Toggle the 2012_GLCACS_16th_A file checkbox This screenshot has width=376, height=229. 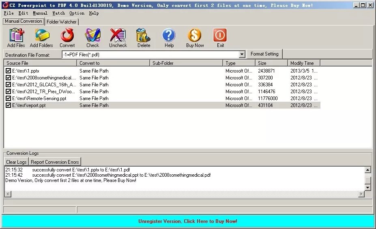pos(8,85)
